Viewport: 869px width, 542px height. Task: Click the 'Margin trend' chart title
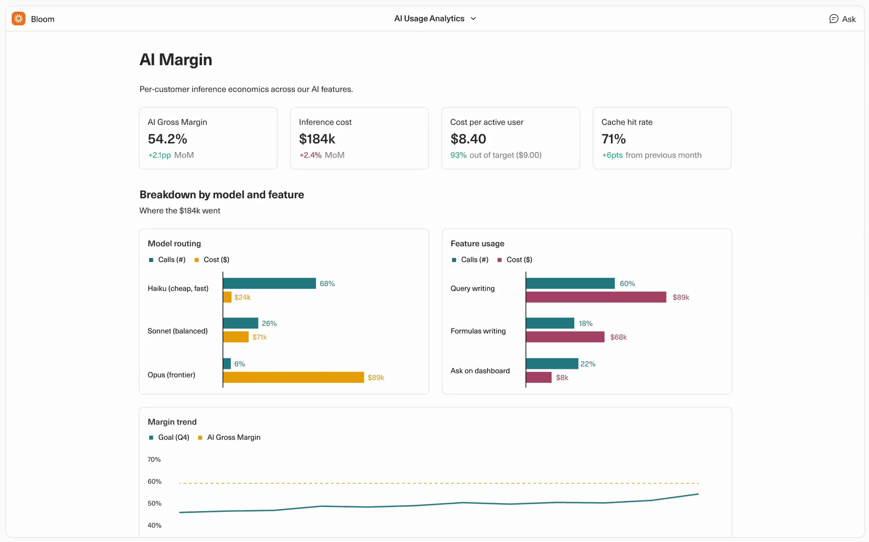[172, 422]
